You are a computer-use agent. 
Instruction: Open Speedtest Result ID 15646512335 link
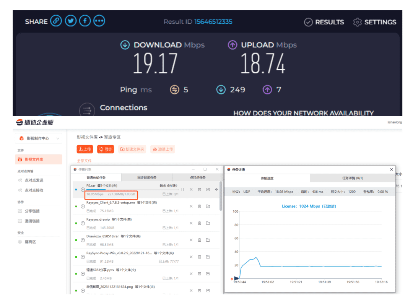213,22
